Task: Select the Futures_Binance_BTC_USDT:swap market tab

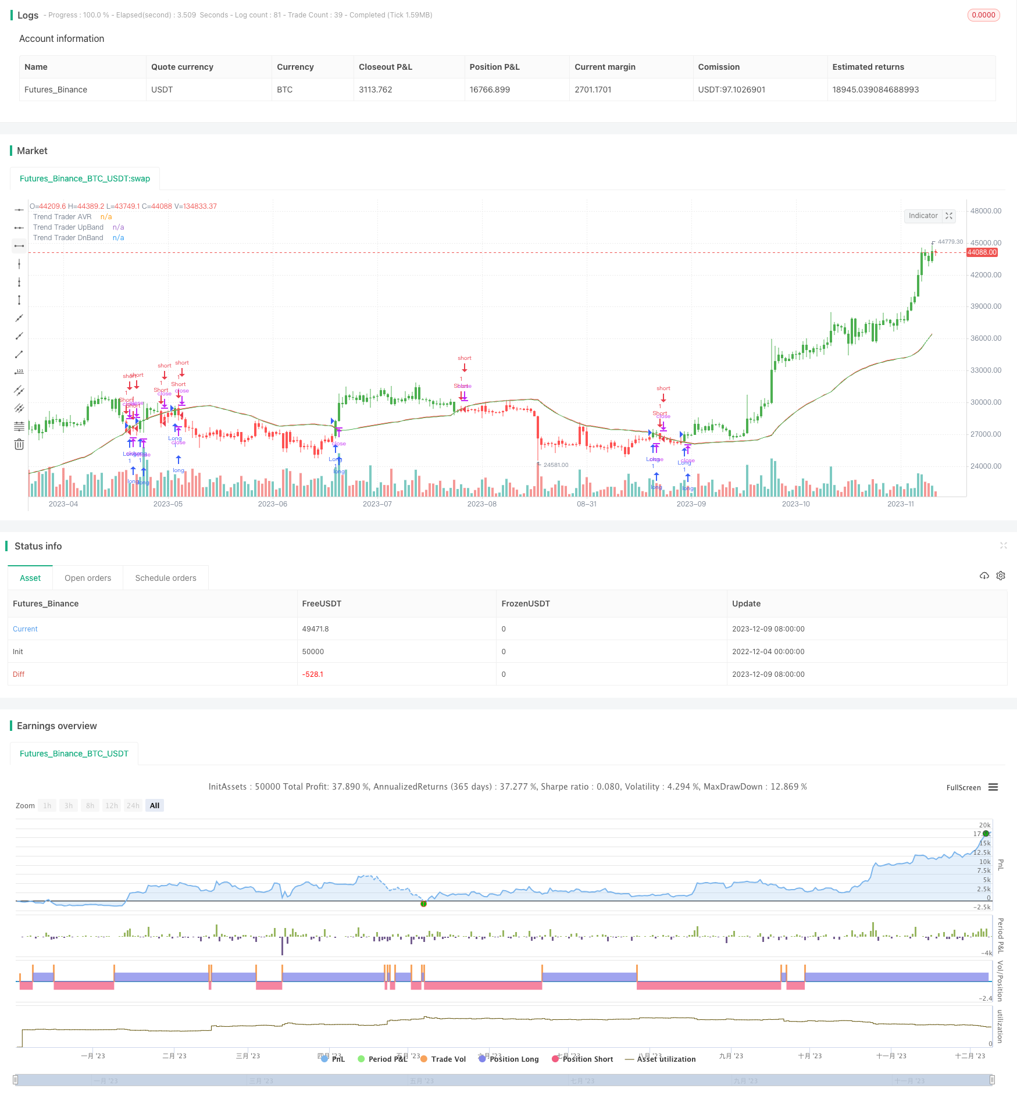Action: [85, 179]
